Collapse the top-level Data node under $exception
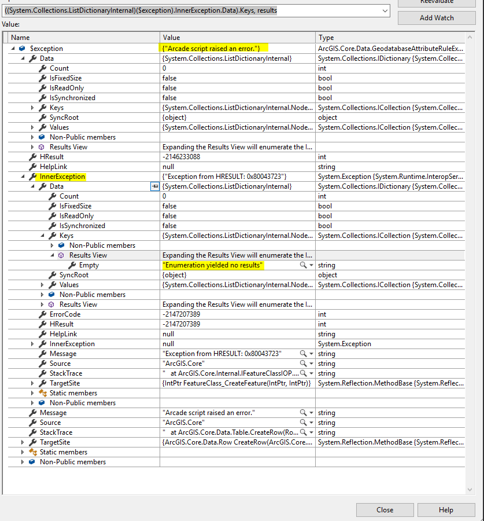 coord(23,58)
